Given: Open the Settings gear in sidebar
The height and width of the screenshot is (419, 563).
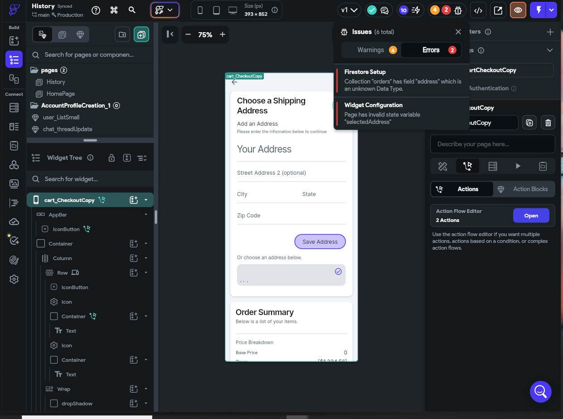Looking at the screenshot, I should (14, 279).
